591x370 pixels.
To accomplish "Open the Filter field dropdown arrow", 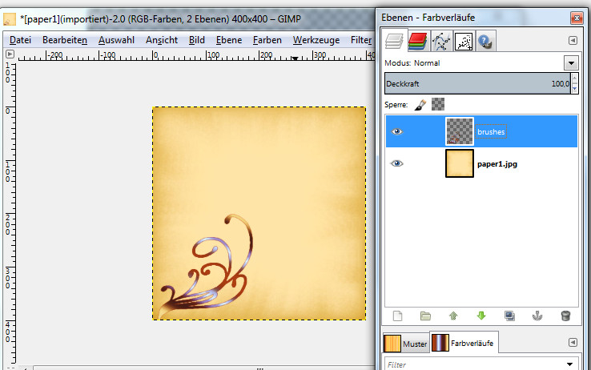I will tap(570, 364).
